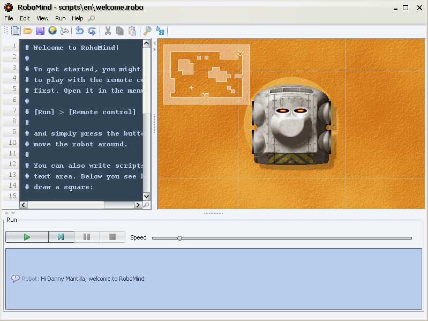Create a new script file

(16, 31)
